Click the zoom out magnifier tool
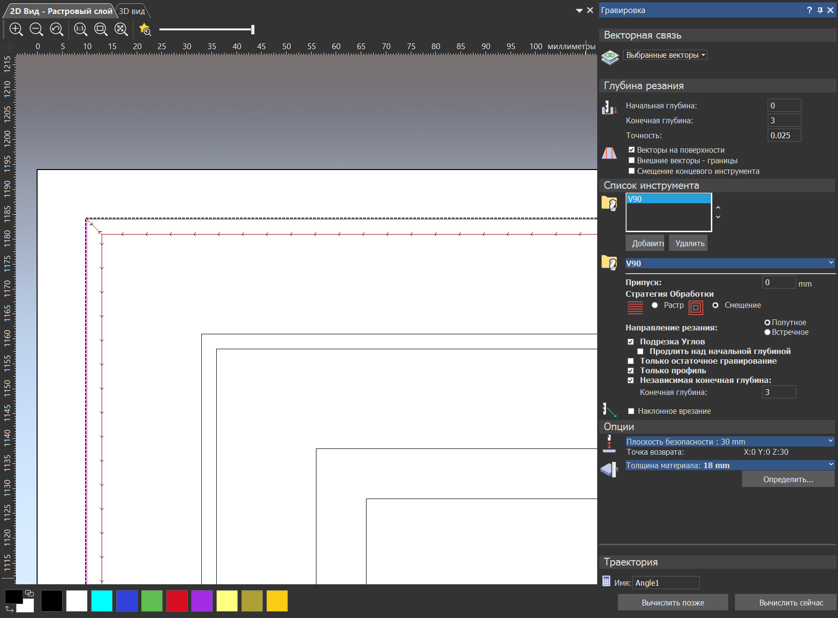This screenshot has height=618, width=838. click(36, 29)
